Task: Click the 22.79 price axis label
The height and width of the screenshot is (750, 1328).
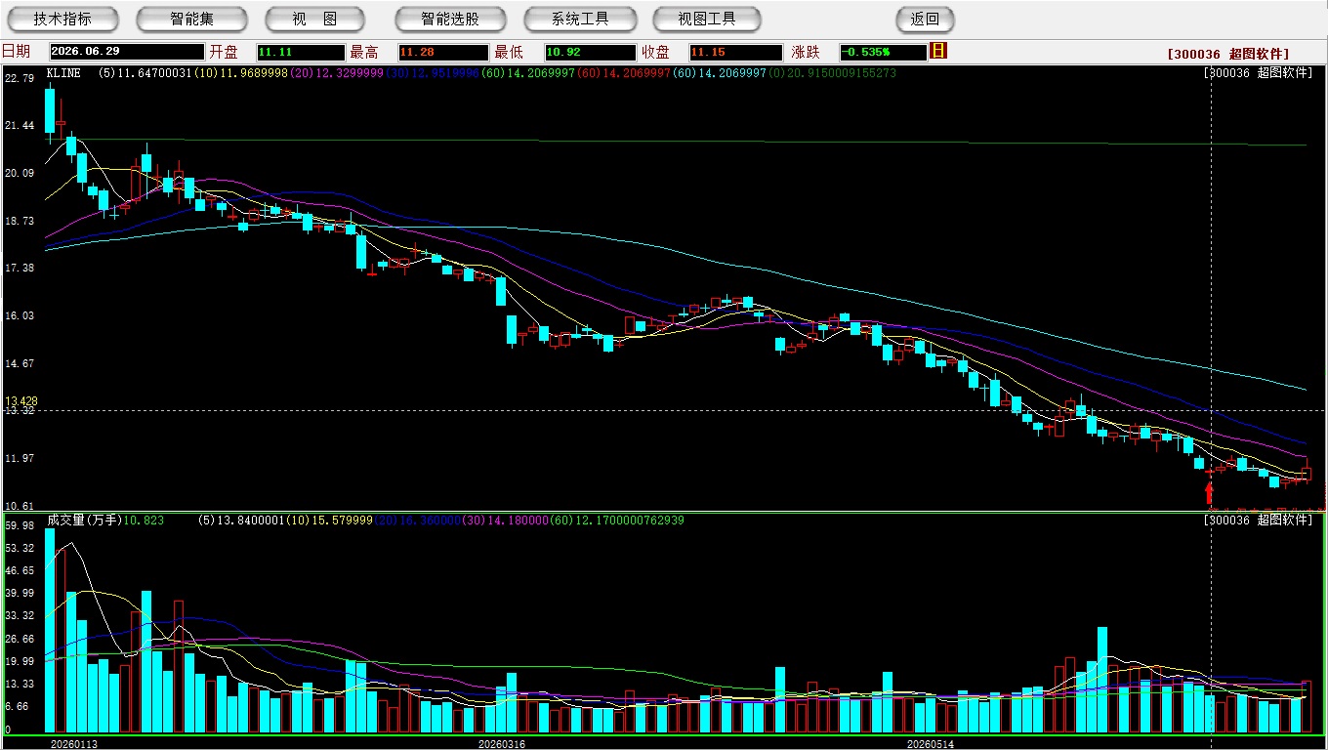Action: pos(20,78)
